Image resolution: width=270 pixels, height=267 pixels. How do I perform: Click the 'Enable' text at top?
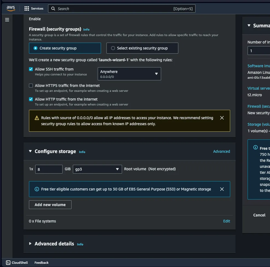coord(35,19)
